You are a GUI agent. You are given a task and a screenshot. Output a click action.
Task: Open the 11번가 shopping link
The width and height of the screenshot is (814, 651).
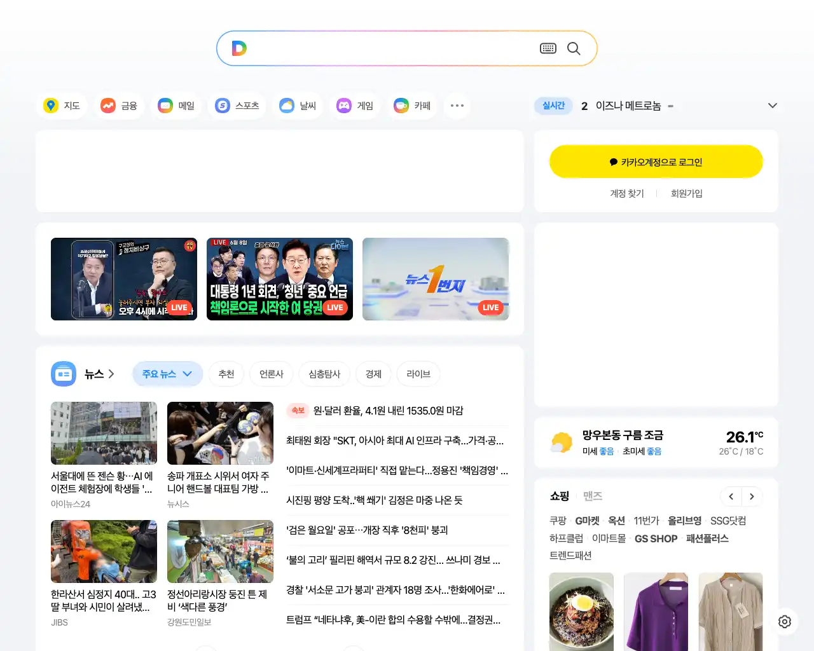[x=646, y=521]
